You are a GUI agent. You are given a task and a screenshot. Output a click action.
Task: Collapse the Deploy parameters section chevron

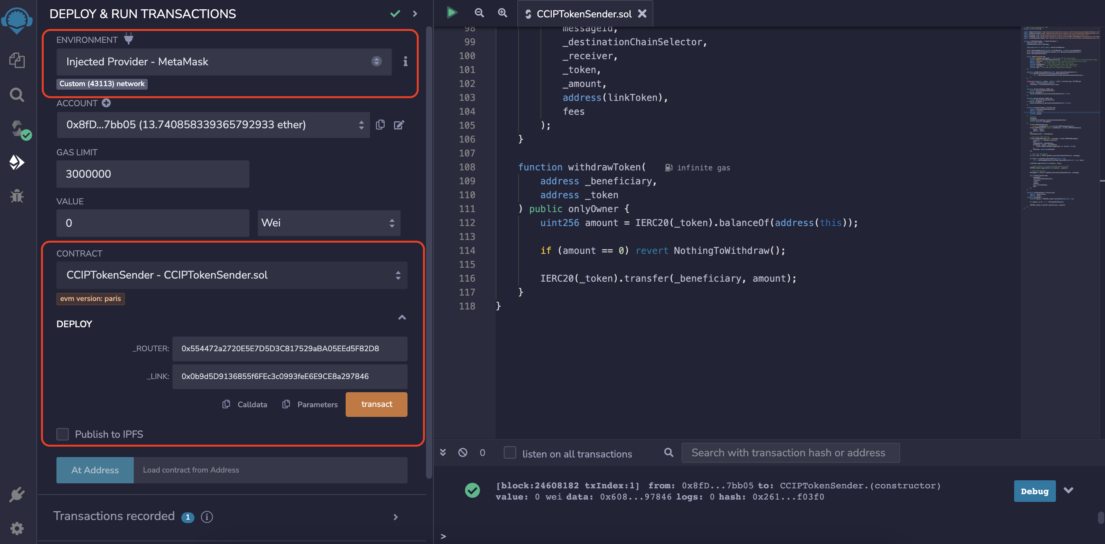(401, 318)
